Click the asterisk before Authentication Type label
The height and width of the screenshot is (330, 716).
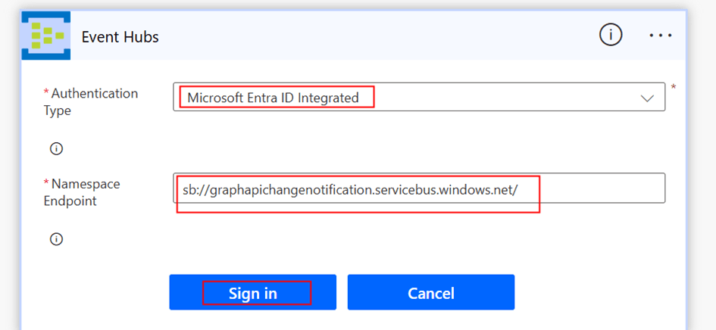[x=45, y=93]
